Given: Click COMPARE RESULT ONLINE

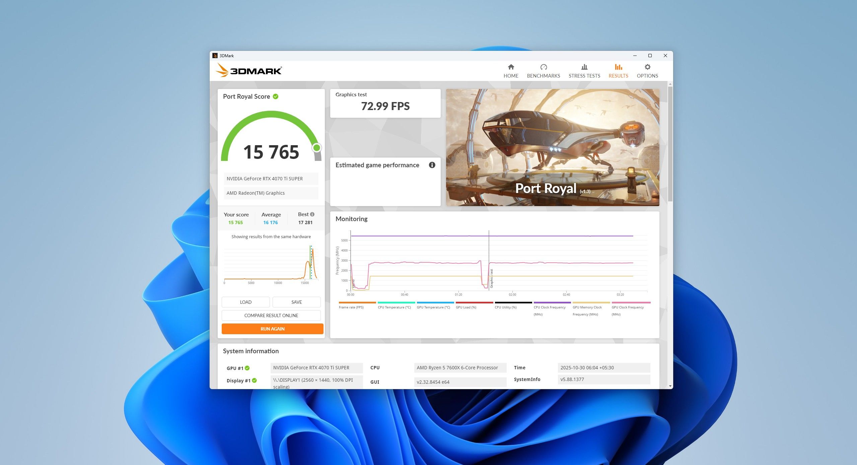Looking at the screenshot, I should tap(271, 315).
